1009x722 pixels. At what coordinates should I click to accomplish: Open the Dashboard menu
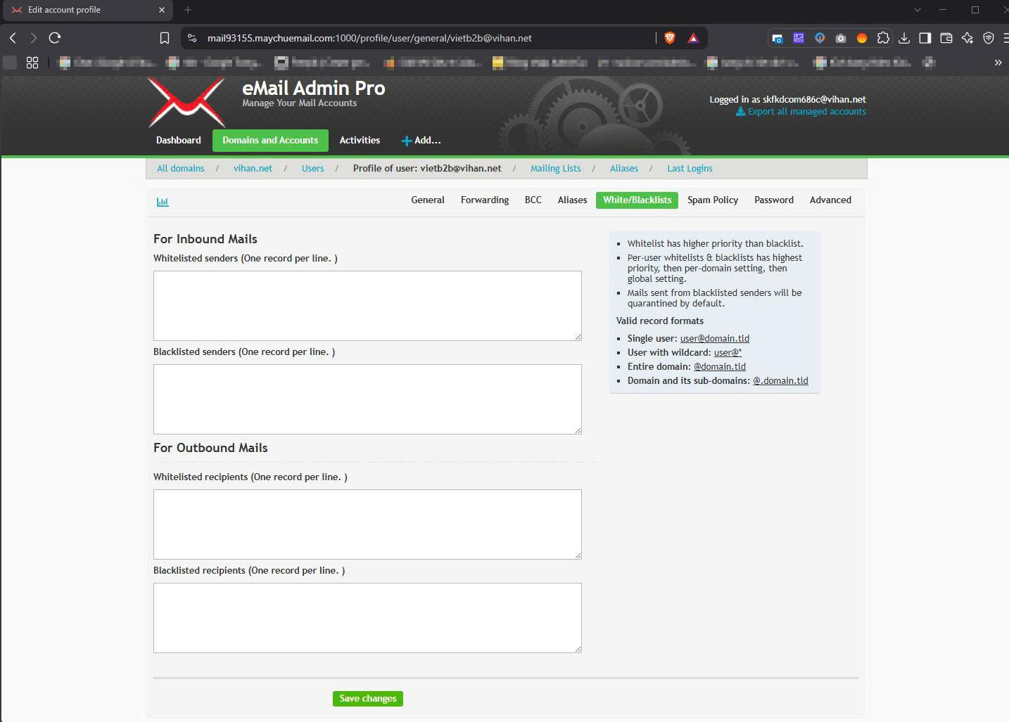[x=179, y=141]
